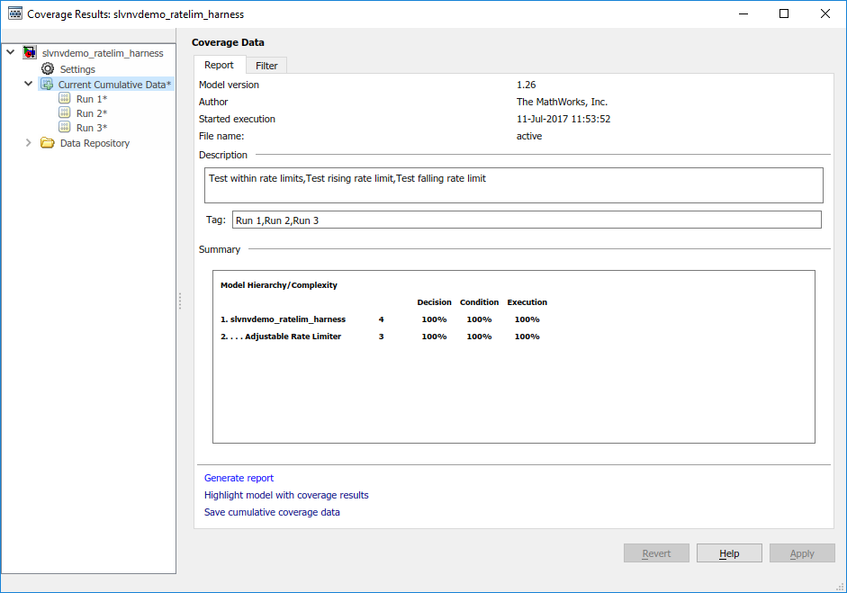Click the Run 2* data icon

point(64,112)
